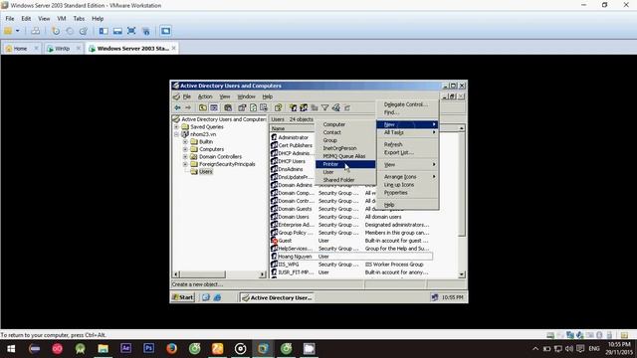Click the Forward arrow in the AD toolbar
The height and width of the screenshot is (358, 637).
point(188,107)
